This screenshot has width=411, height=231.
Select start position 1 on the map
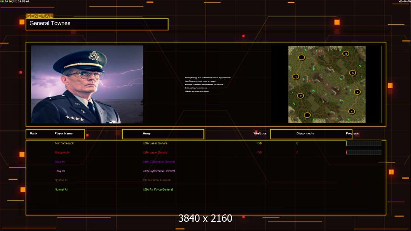[x=296, y=77]
